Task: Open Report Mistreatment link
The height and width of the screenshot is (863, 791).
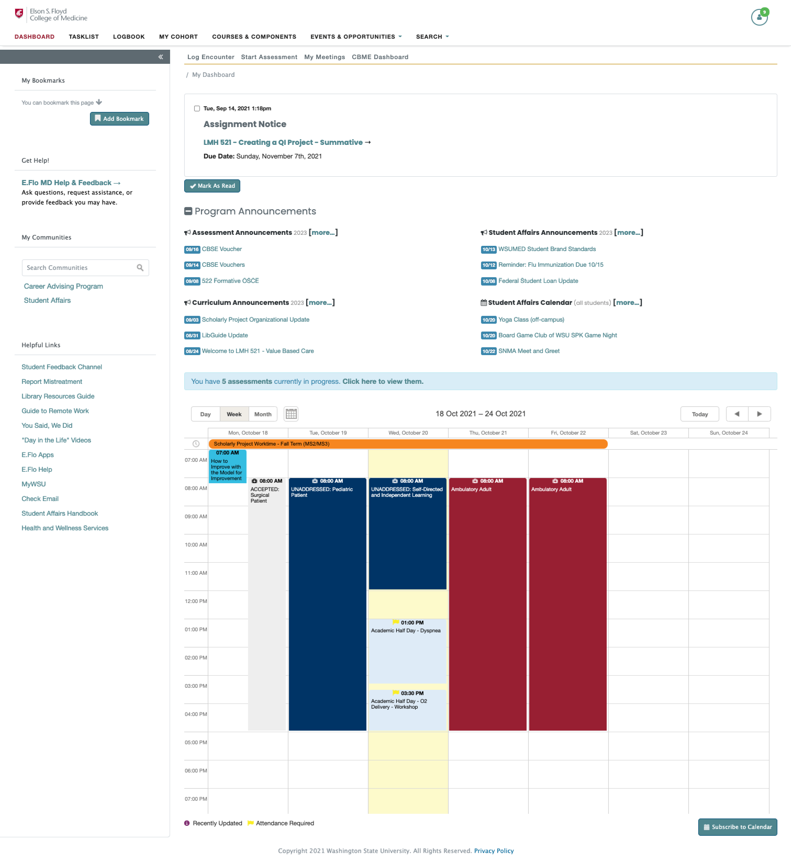Action: tap(52, 382)
